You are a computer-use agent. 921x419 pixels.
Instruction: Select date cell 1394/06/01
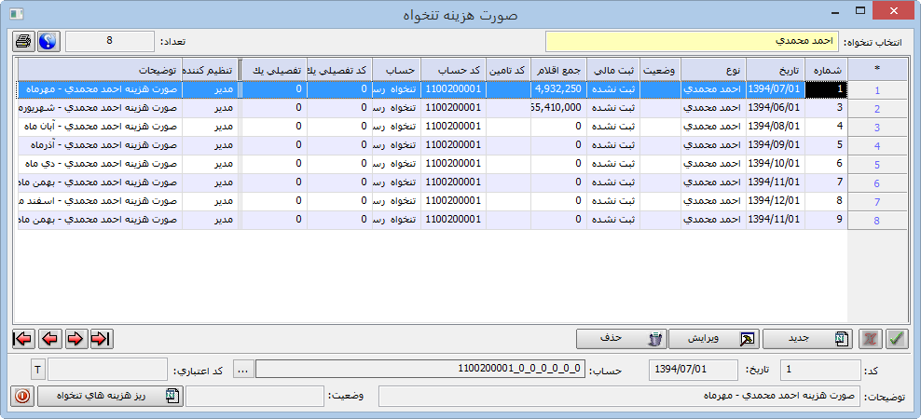click(776, 108)
